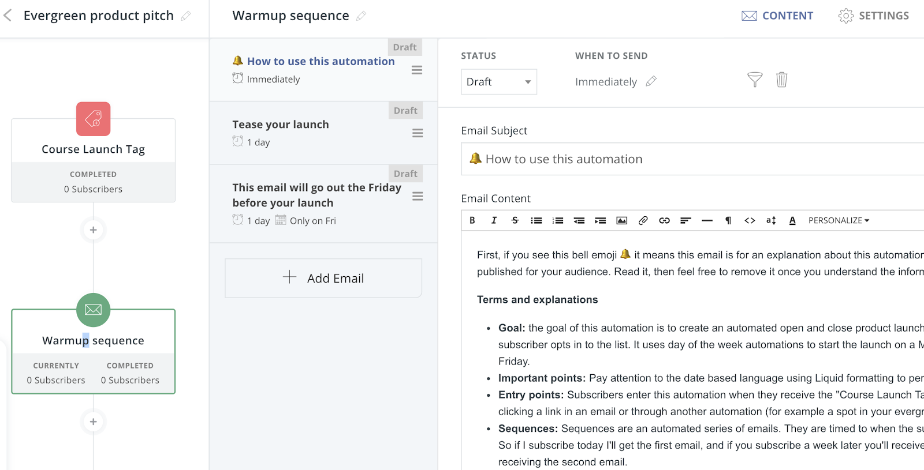Click the paperclip attach file icon
This screenshot has height=470, width=924.
(x=643, y=220)
